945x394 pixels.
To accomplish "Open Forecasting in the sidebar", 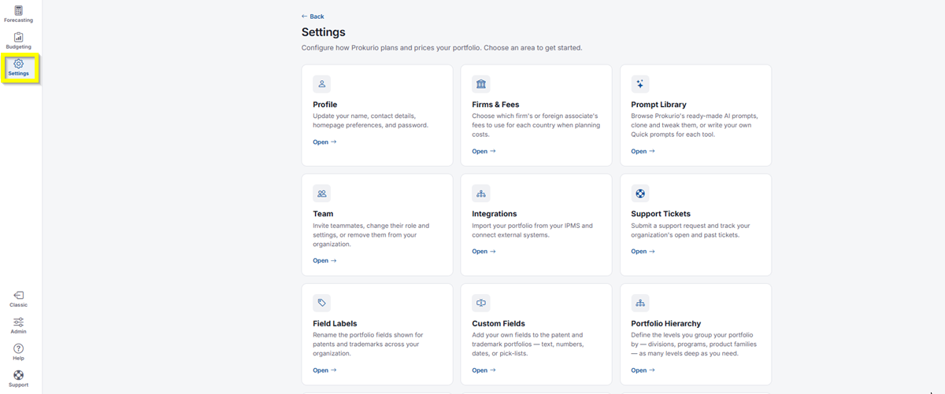I will (x=18, y=14).
